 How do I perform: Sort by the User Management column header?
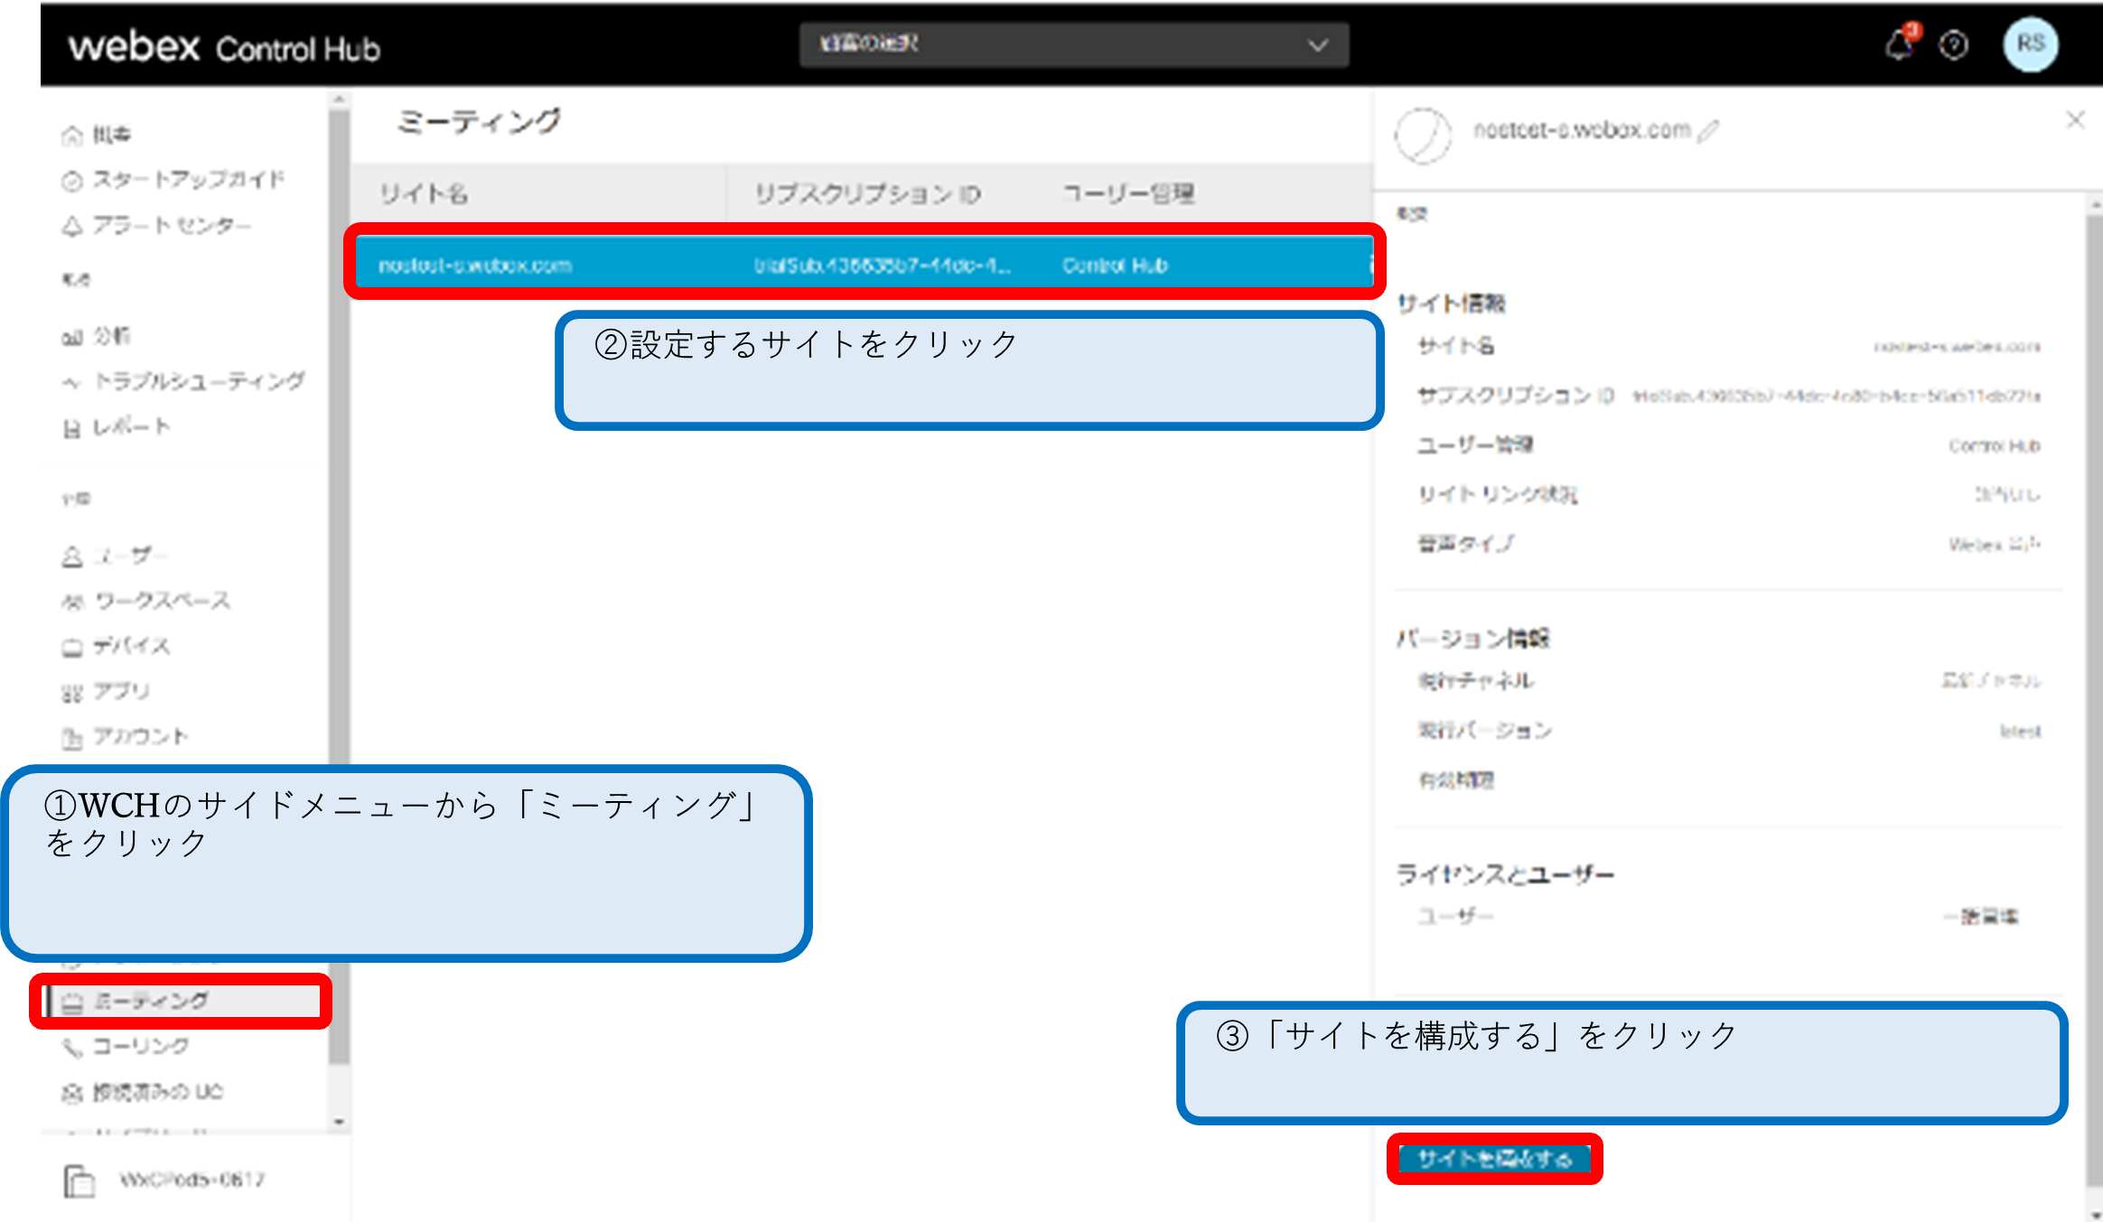pos(1128,193)
